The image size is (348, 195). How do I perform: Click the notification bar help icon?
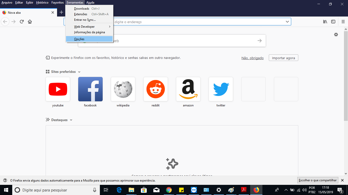pos(5,180)
